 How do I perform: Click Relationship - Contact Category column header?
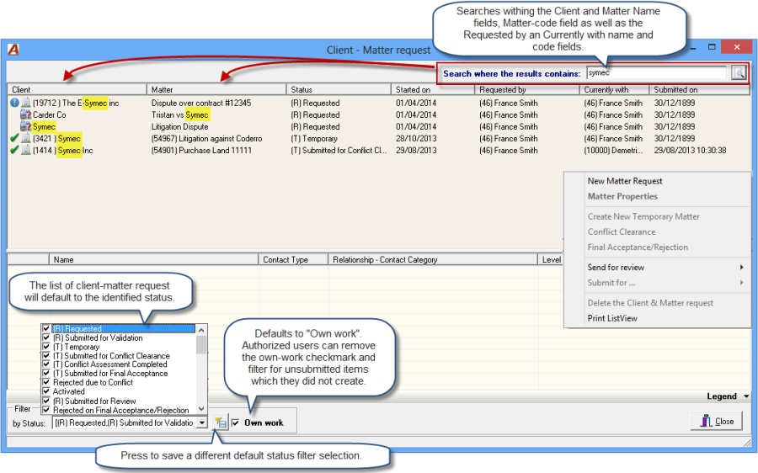[x=433, y=259]
